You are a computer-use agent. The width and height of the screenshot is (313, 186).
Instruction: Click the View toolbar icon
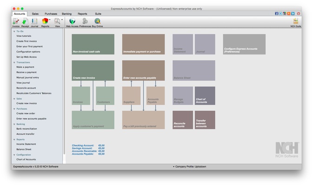point(57,21)
